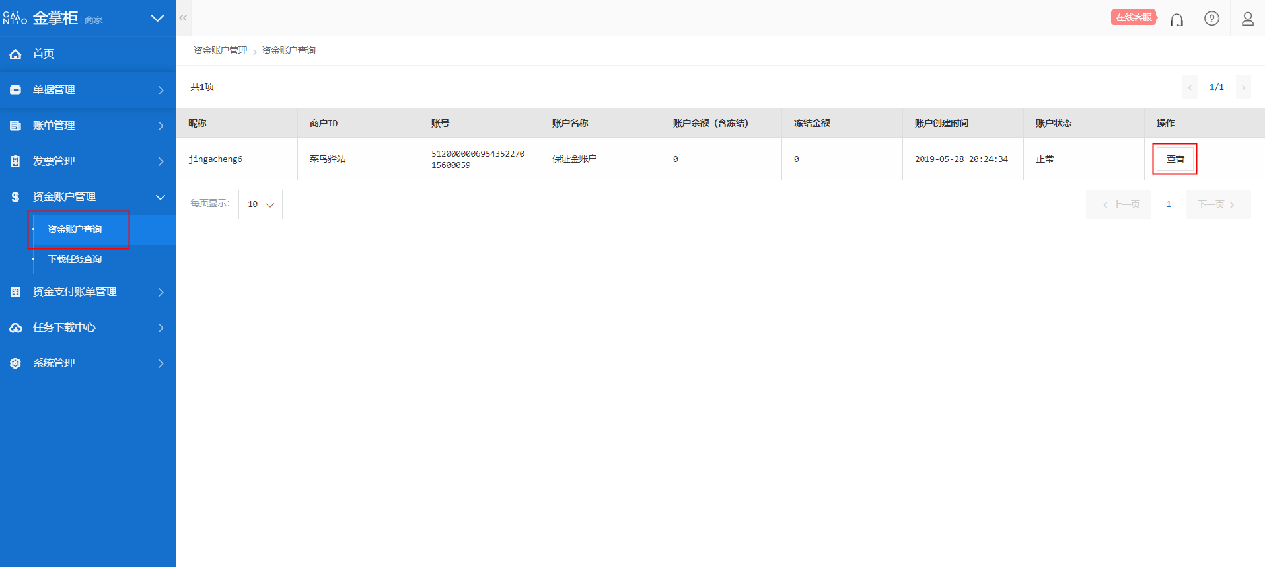Click the 在线客服 button
The image size is (1265, 567).
(x=1134, y=17)
